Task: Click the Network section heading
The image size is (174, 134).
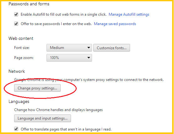Action: click(17, 71)
